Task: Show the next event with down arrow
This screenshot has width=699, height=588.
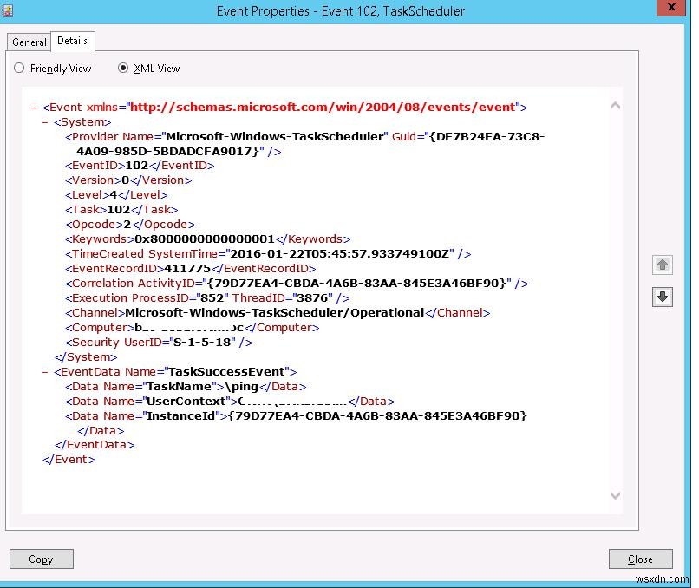Action: 662,297
